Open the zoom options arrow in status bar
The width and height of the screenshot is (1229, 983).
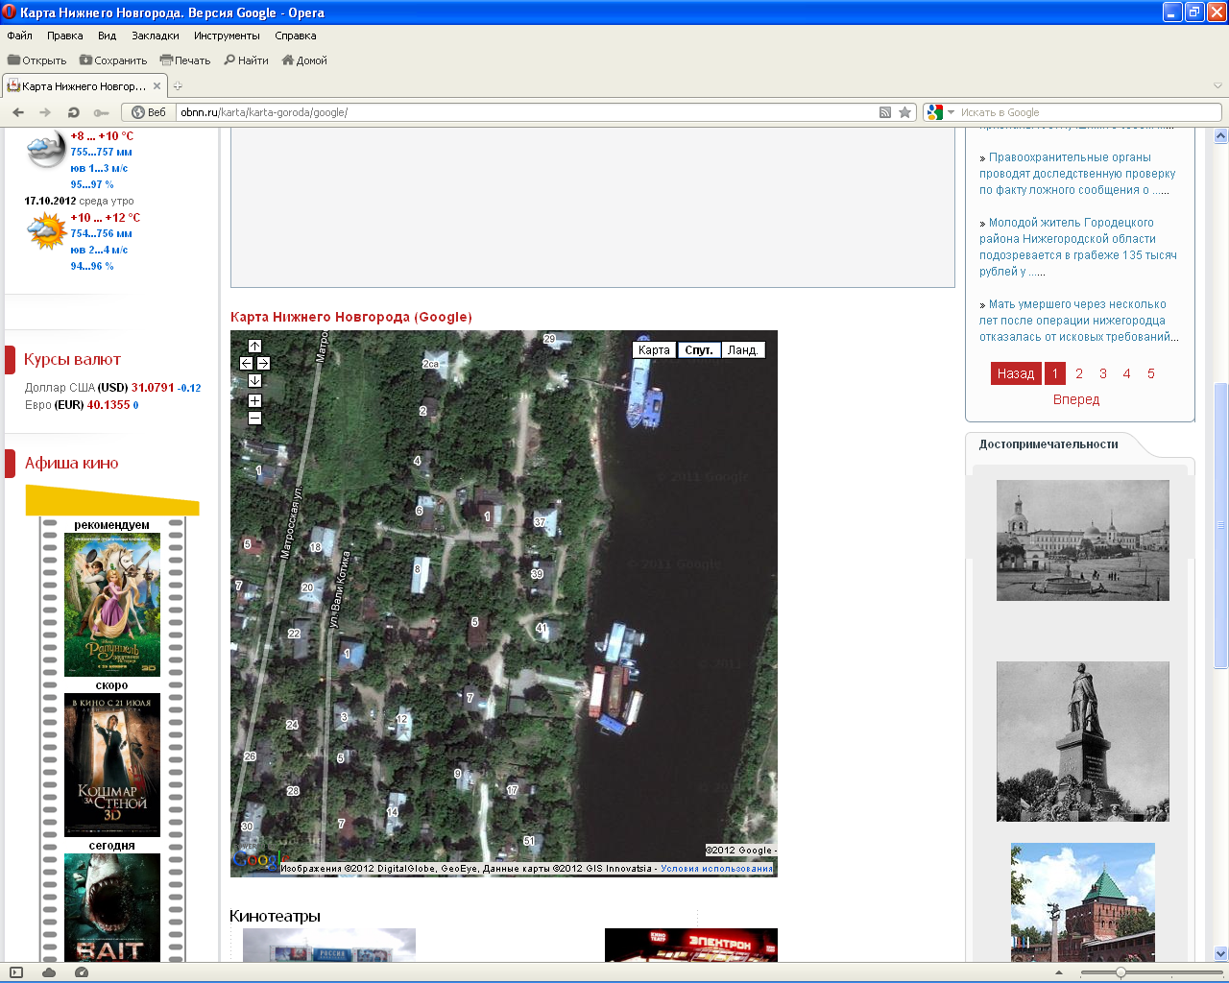1059,972
